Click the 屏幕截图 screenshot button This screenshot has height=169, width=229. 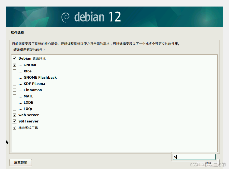pos(21,162)
